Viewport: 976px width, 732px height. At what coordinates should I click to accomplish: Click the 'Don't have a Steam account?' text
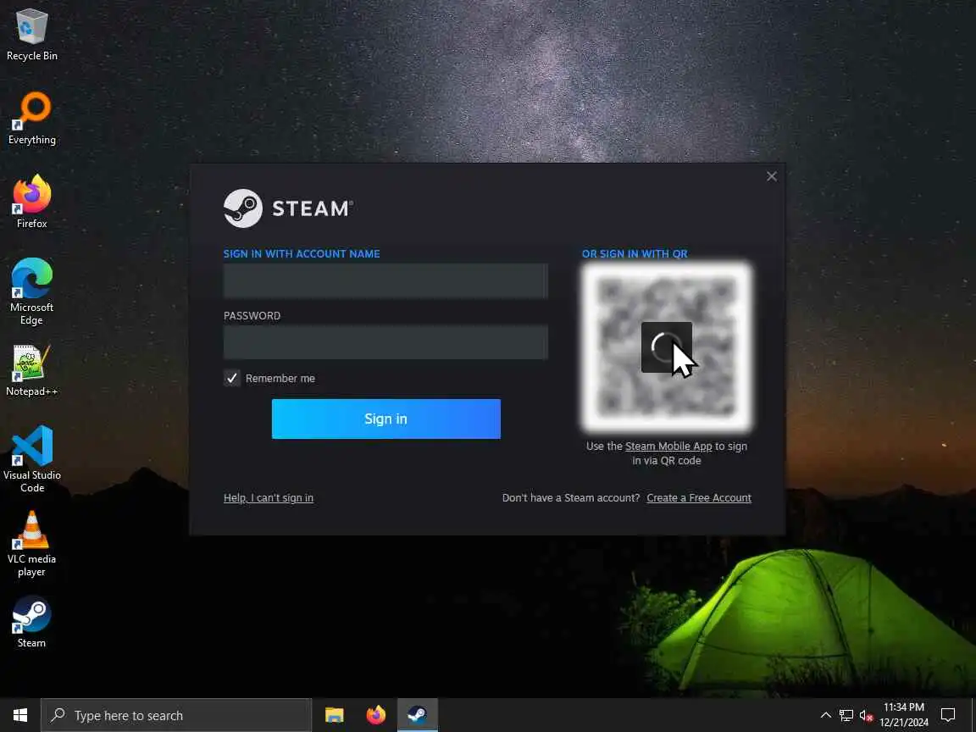[x=571, y=498]
